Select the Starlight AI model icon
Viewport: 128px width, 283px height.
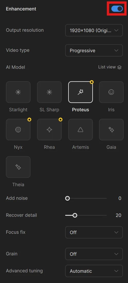[x=18, y=92]
